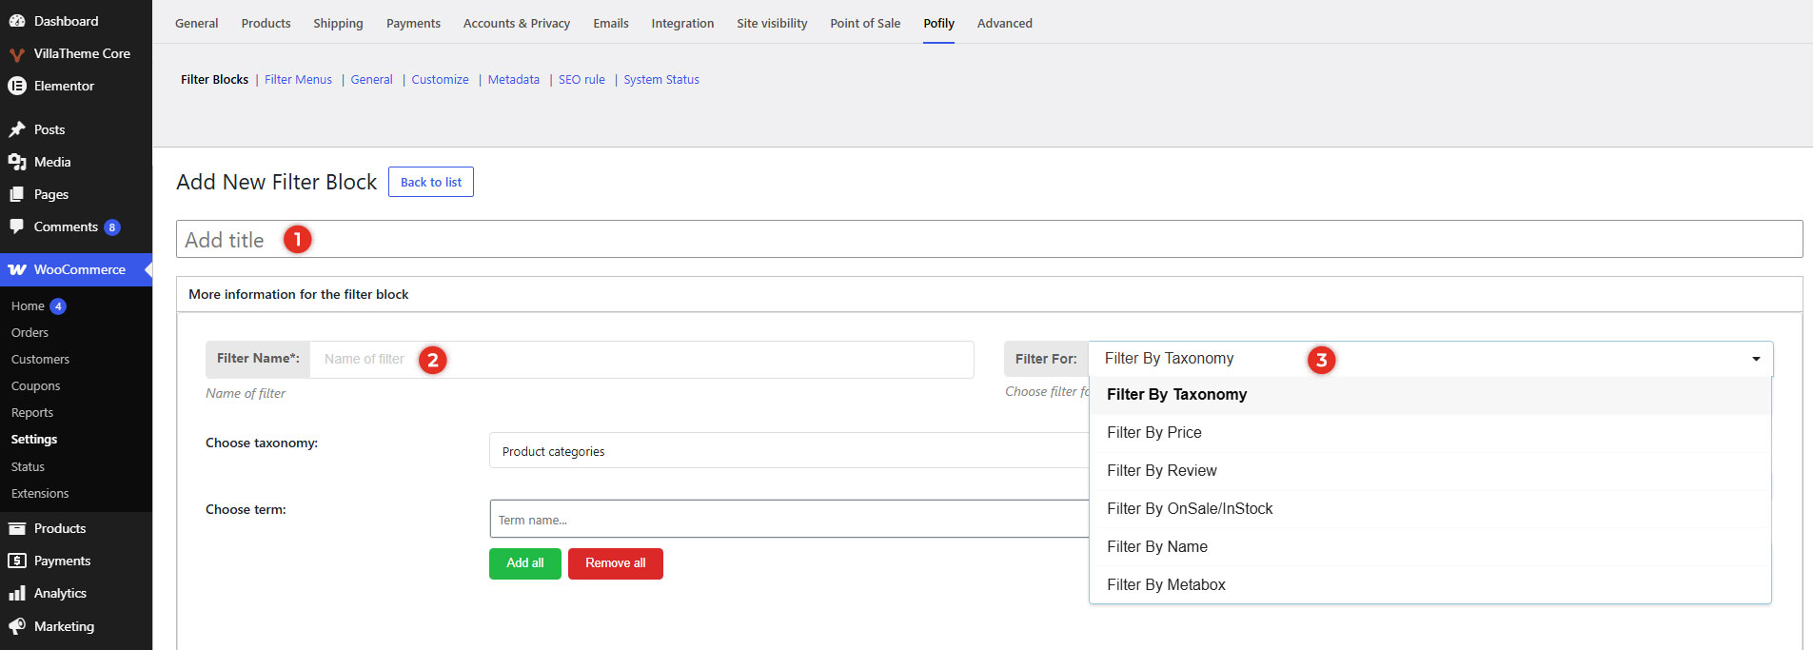Click the Dashboard gauge icon

(17, 21)
